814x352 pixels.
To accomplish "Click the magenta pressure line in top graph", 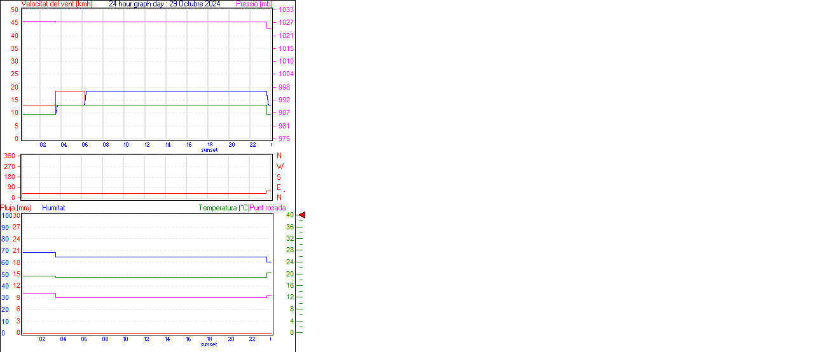I will coord(159,22).
